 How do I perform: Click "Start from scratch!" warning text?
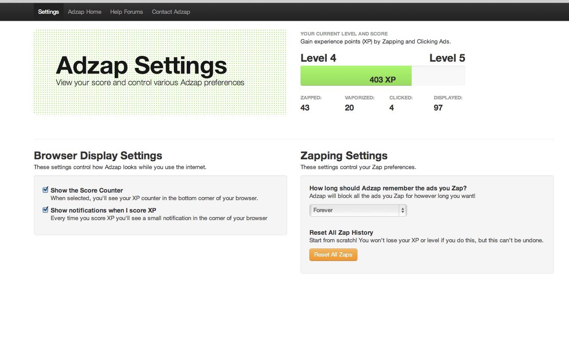tap(426, 241)
